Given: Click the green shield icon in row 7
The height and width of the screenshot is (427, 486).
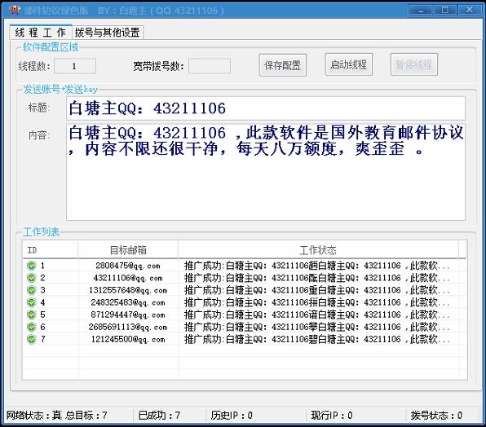Looking at the screenshot, I should click(x=32, y=339).
